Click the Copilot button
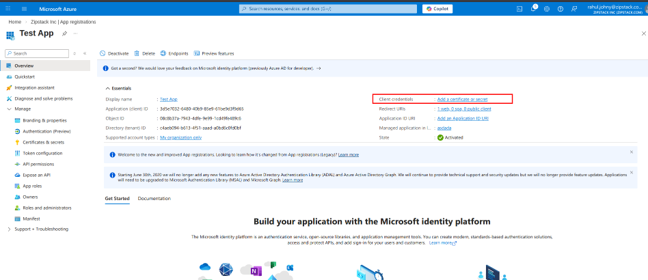 [x=437, y=9]
